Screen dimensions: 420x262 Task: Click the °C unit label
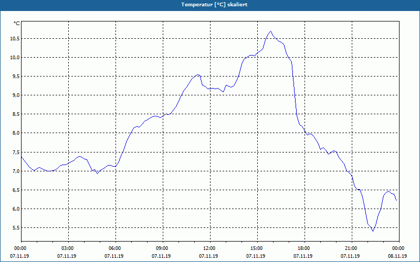17,24
